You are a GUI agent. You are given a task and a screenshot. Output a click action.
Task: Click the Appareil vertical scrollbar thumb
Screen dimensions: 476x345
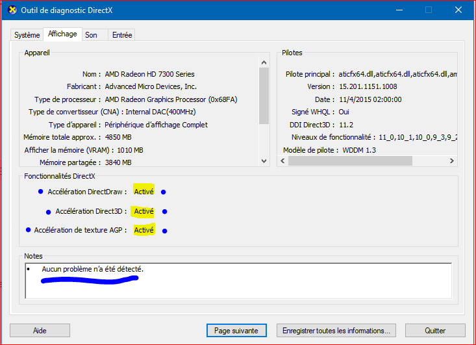point(264,96)
